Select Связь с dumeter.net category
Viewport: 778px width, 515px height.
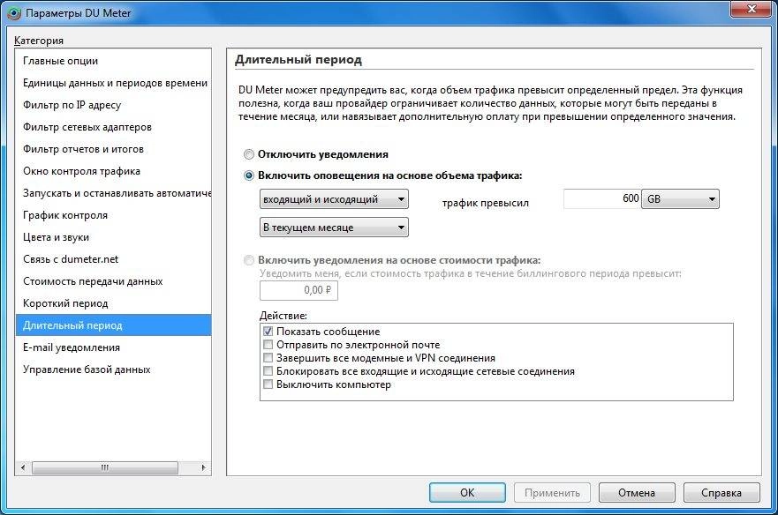(x=113, y=259)
